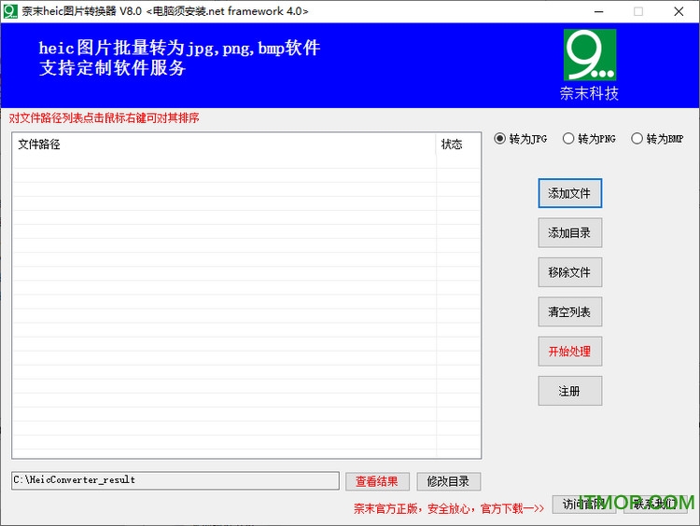Minimize the converter window

(596, 11)
